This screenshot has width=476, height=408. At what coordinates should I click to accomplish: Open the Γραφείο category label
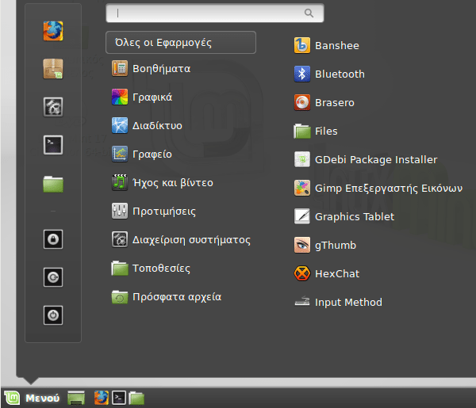(x=152, y=154)
